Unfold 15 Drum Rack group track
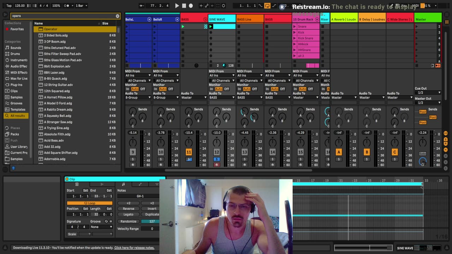This screenshot has height=254, width=452. (x=317, y=19)
